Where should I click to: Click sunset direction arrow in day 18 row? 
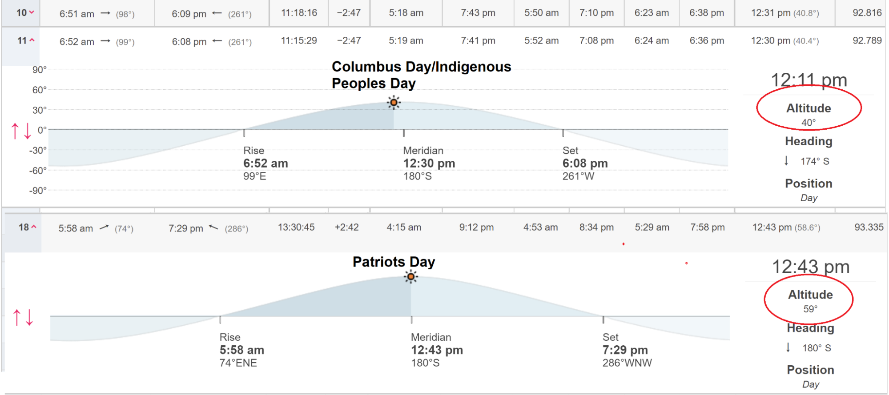214,227
